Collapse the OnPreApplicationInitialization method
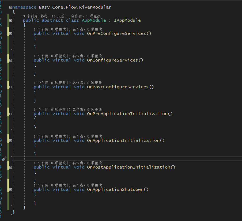This screenshot has height=221, width=242. [x=10, y=114]
